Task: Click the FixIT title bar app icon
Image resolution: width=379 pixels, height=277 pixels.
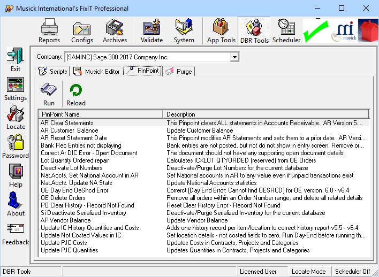Action: pos(9,9)
